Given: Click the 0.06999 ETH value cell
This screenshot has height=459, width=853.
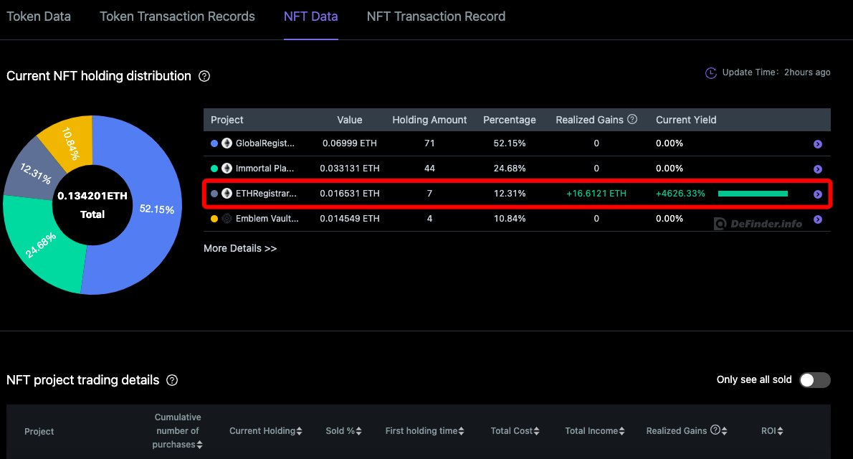Looking at the screenshot, I should coord(349,143).
